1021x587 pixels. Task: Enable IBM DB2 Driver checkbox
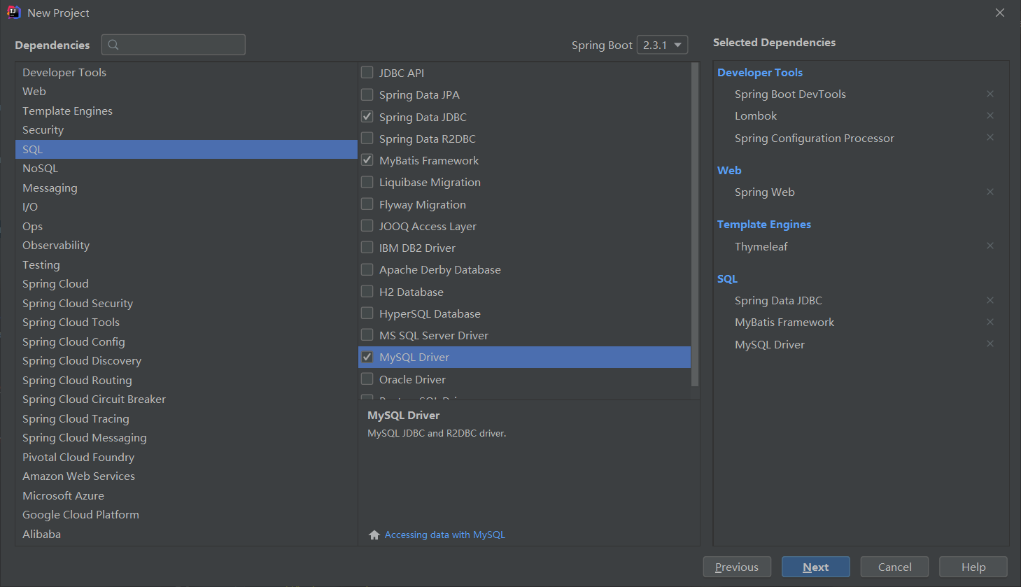point(367,247)
